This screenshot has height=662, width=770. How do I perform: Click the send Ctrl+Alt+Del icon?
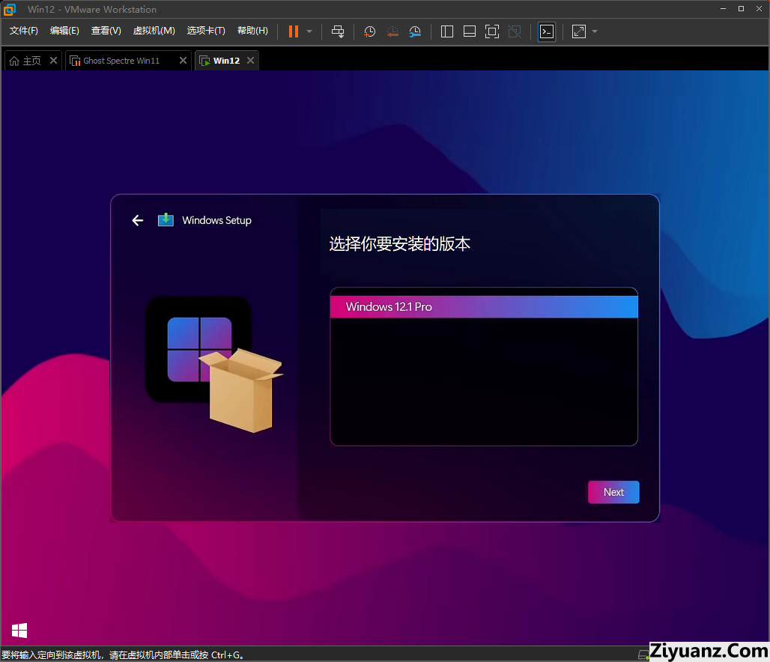click(338, 31)
